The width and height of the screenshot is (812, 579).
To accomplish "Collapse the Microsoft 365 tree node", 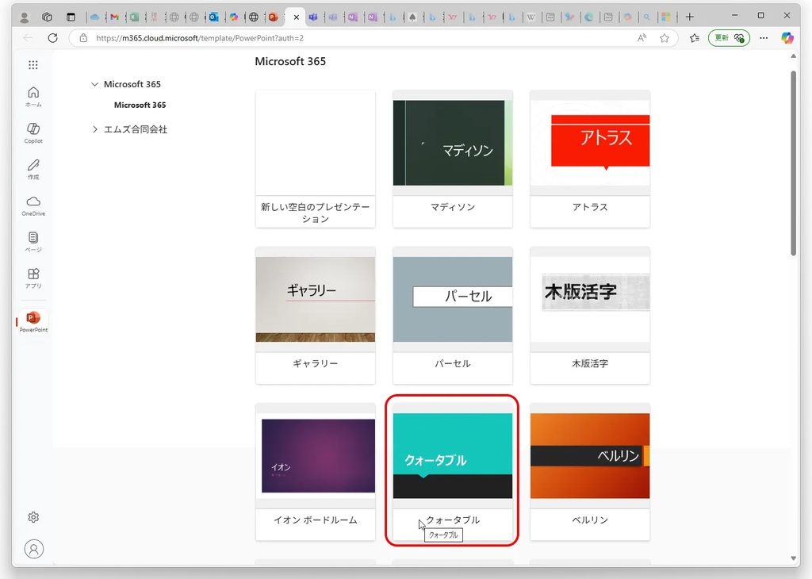I will coord(94,84).
